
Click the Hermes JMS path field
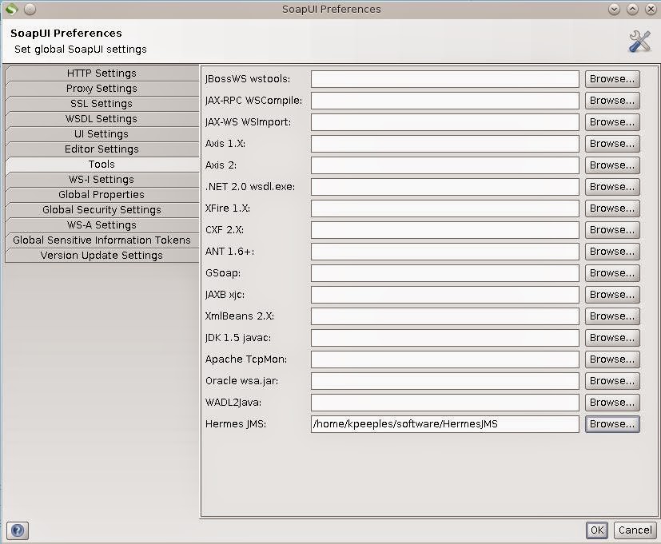444,424
